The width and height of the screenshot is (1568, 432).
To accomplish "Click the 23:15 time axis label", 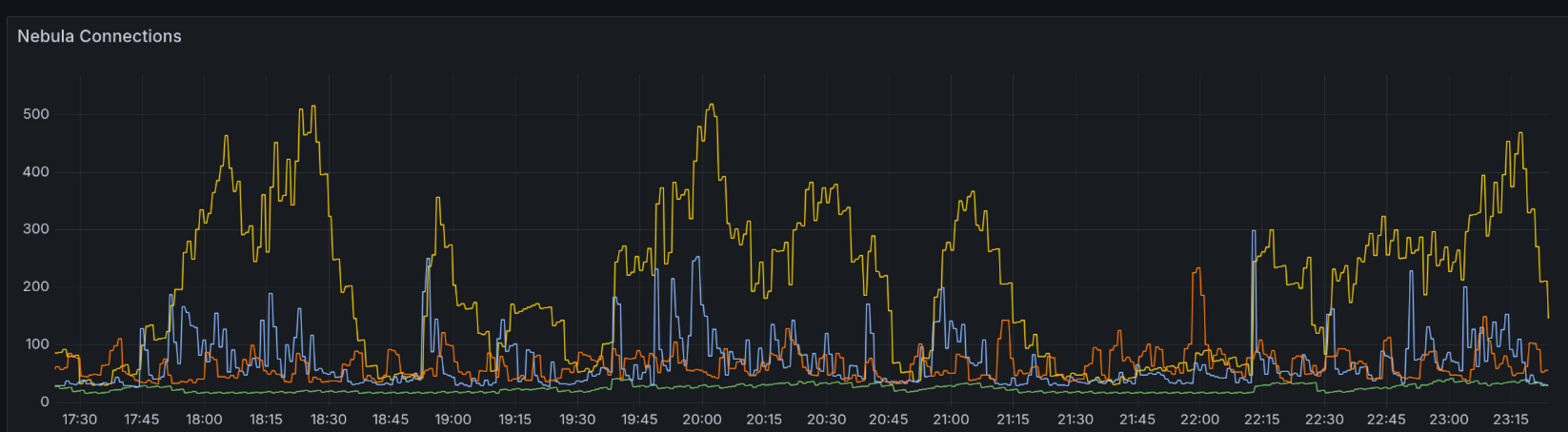I will coord(1510,420).
